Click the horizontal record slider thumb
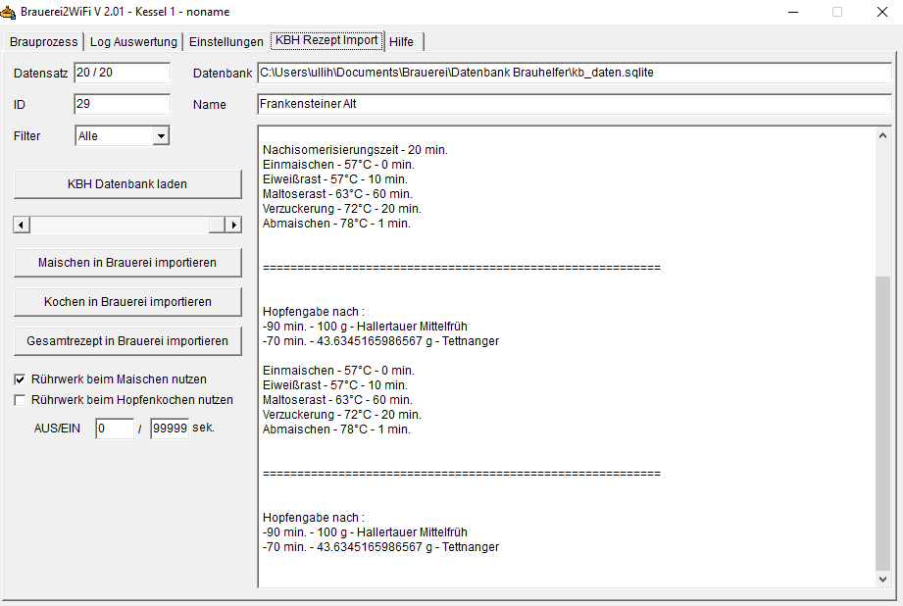The height and width of the screenshot is (606, 903). 217,225
